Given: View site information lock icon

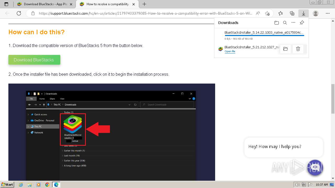Looking at the screenshot, I should point(33,13).
